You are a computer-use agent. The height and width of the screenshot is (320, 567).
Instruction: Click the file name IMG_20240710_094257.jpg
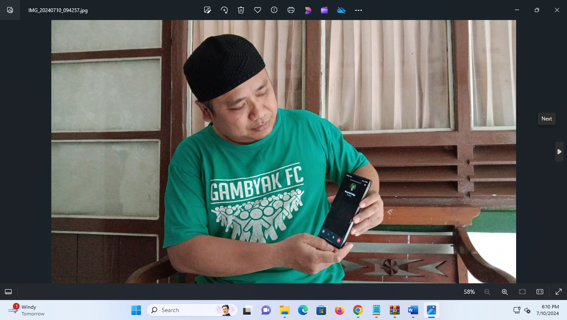tap(58, 10)
